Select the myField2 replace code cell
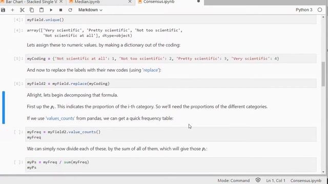The width and height of the screenshot is (328, 184). (x=171, y=84)
